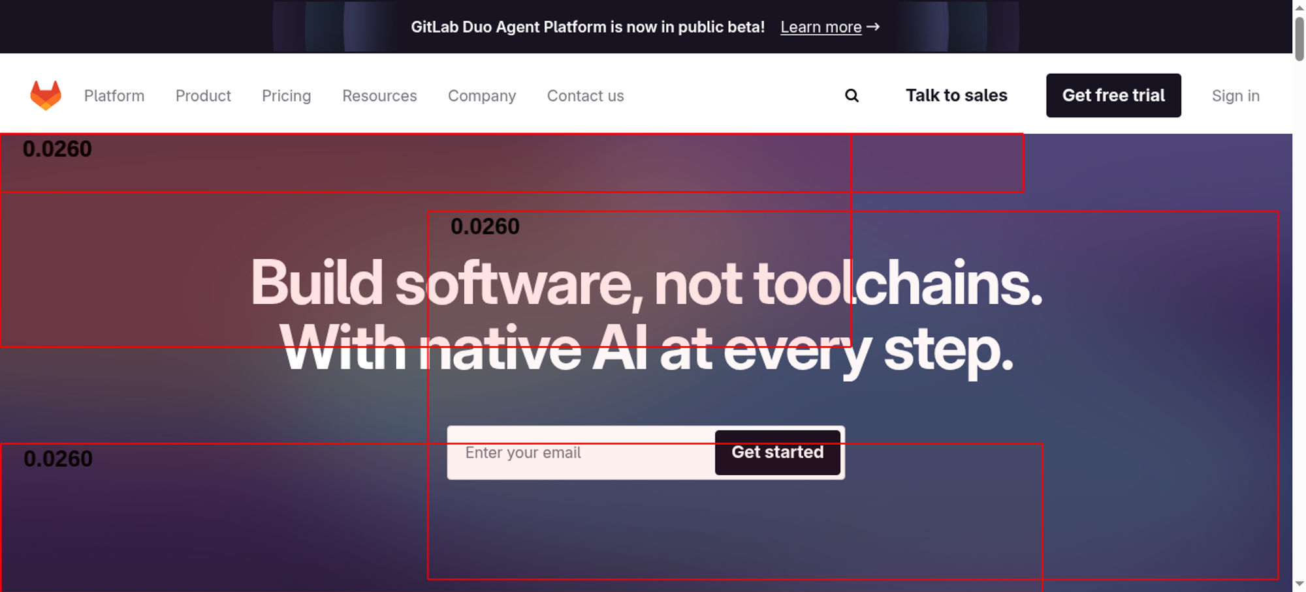Screen dimensions: 1306x592
Task: Open the Product menu
Action: [203, 96]
